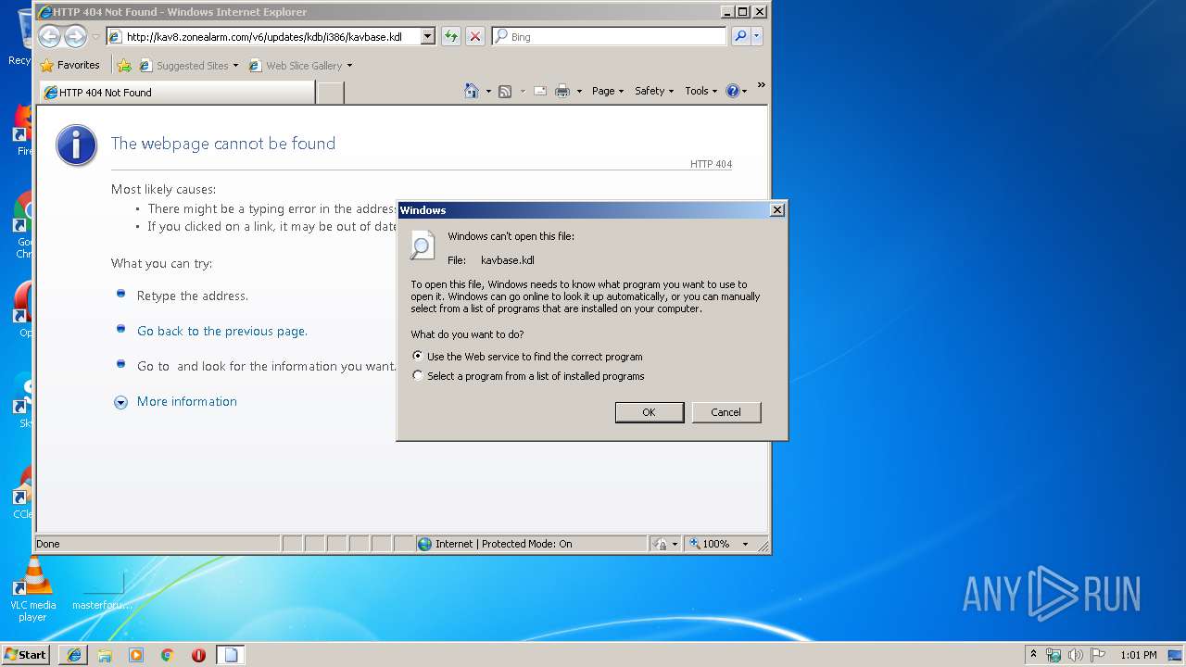
Task: Click the green Refresh arrows icon
Action: (x=451, y=37)
